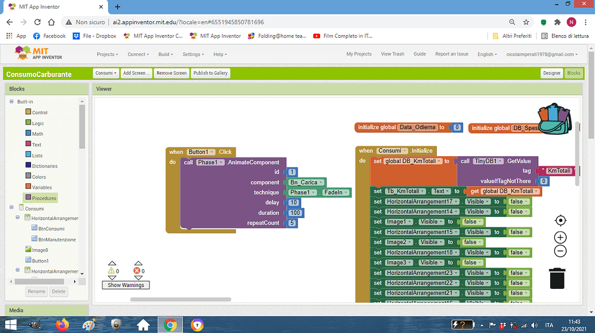
Task: Click the MIT App Inventor logo
Action: point(38,53)
